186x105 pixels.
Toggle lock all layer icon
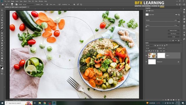[158, 51]
